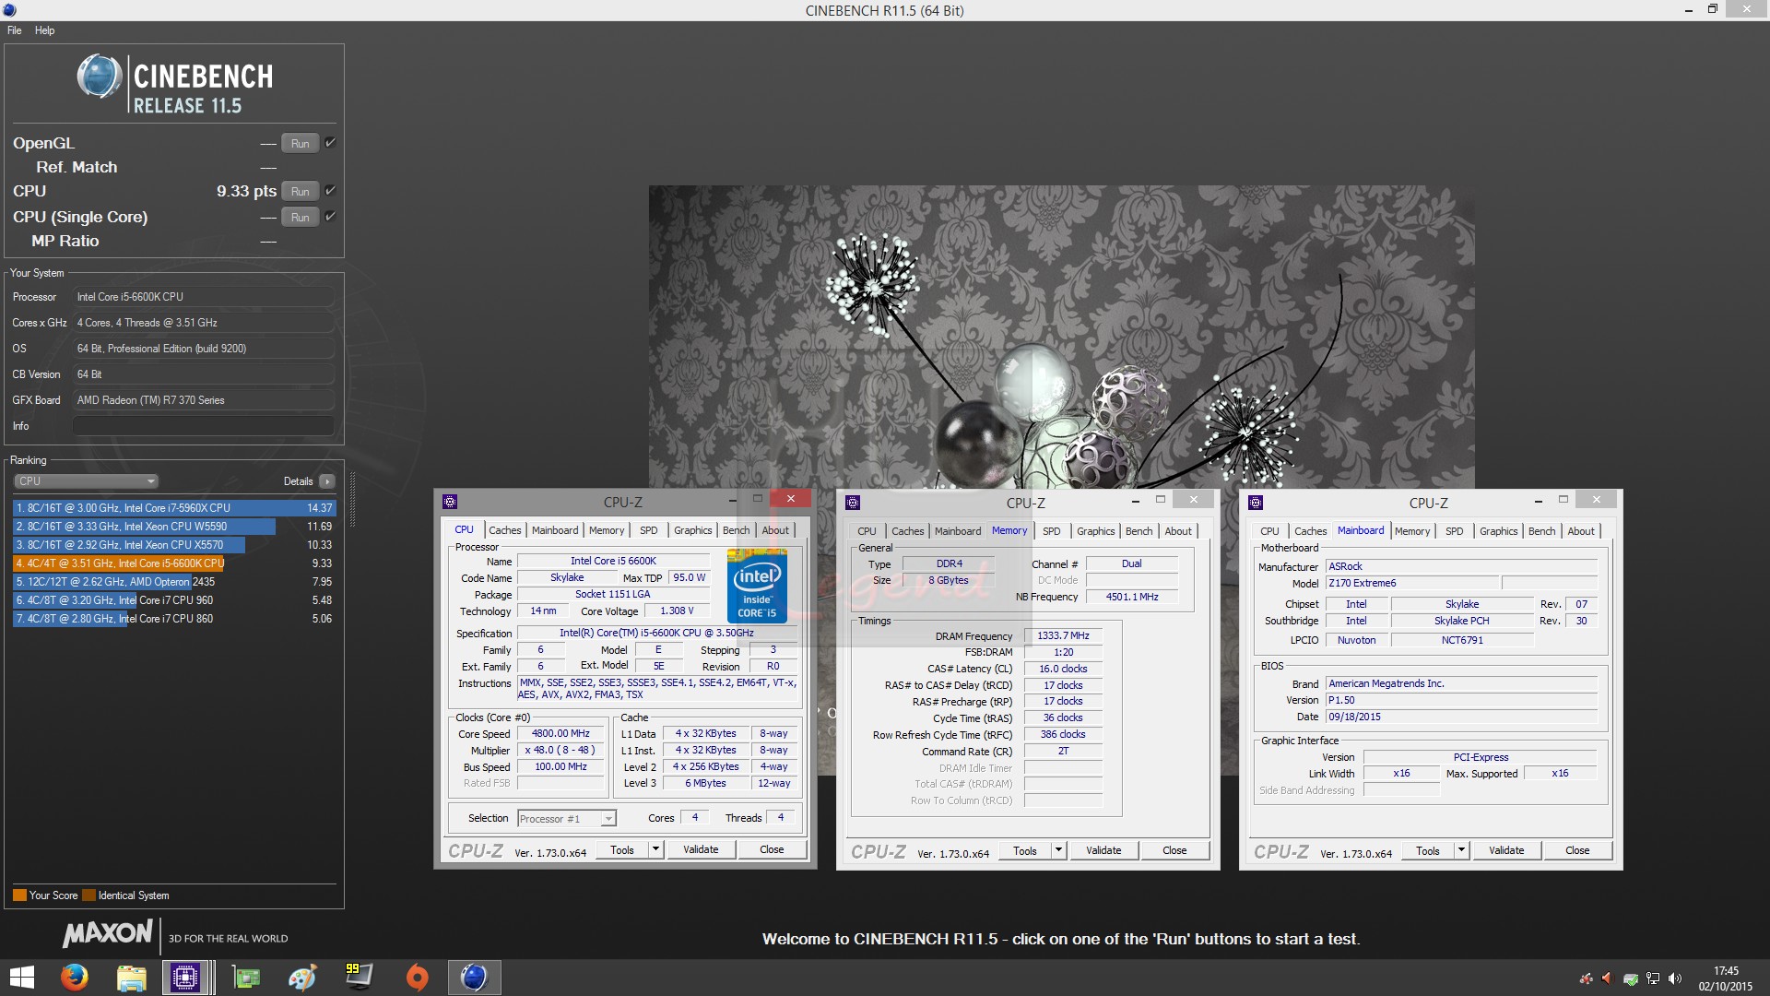This screenshot has height=996, width=1770.
Task: Click the taskbar clock 17:45
Action: (1726, 971)
